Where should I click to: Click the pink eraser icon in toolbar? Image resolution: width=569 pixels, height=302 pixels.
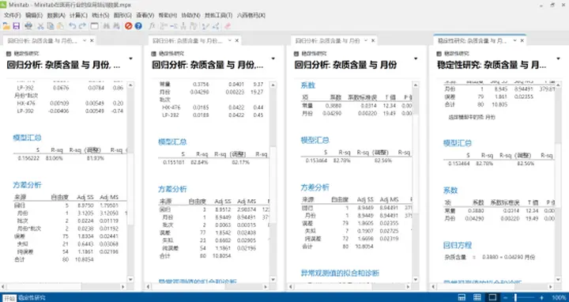coord(228,26)
